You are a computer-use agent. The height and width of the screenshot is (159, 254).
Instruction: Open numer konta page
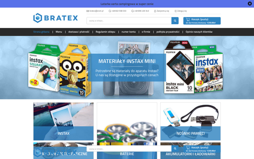click(128, 32)
